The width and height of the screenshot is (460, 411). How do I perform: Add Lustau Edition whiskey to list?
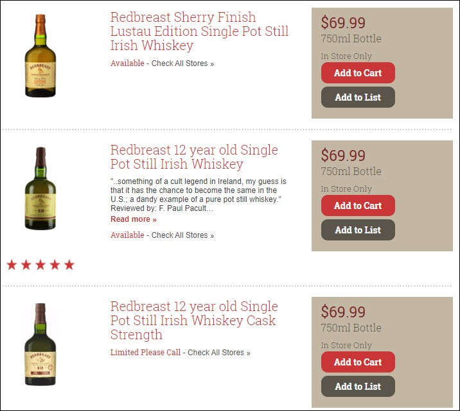(x=358, y=97)
